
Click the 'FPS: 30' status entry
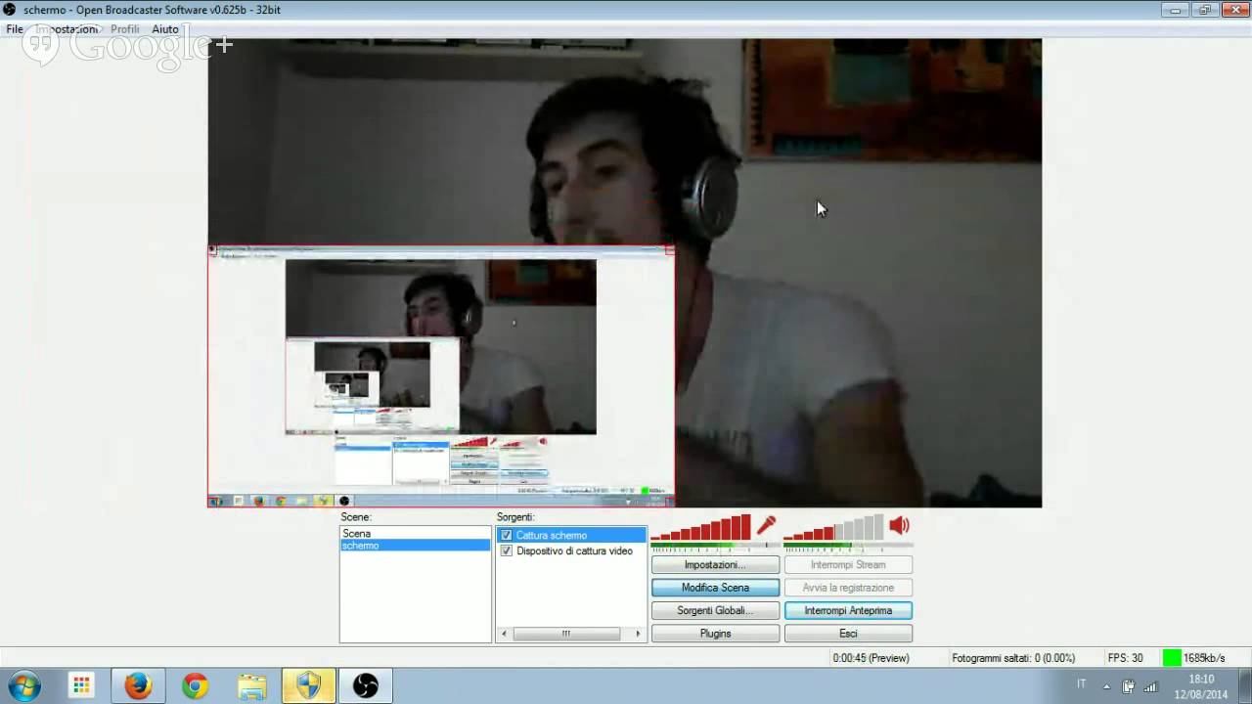tap(1125, 658)
